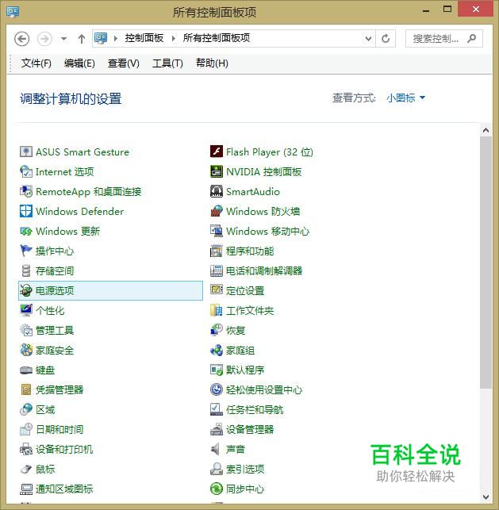Click the 工作文件夹 icon
The width and height of the screenshot is (499, 510).
217,310
